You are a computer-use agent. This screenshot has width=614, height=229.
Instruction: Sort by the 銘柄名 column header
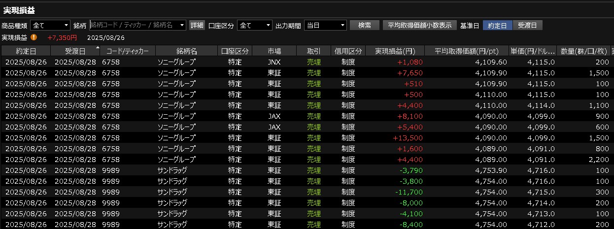[x=187, y=51]
